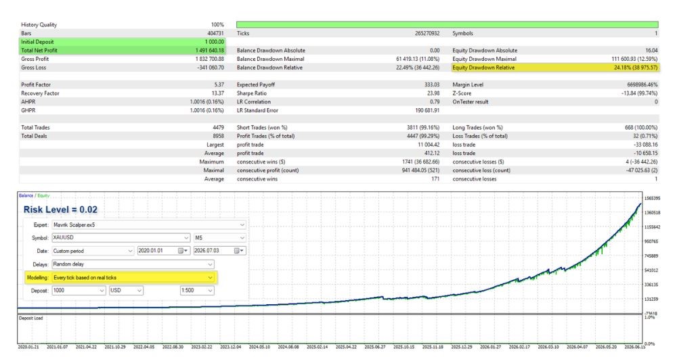Image resolution: width=677 pixels, height=357 pixels.
Task: Click the Balance legend label on chart
Action: 26,196
